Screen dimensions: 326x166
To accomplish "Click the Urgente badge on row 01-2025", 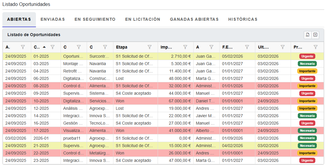I will tap(307, 56).
